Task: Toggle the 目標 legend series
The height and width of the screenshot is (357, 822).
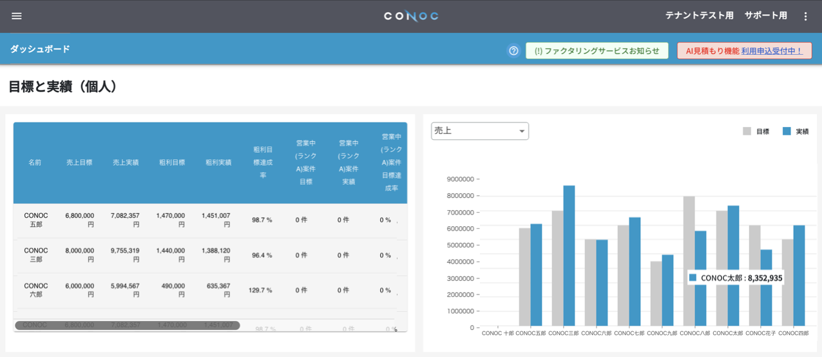Action: 756,131
